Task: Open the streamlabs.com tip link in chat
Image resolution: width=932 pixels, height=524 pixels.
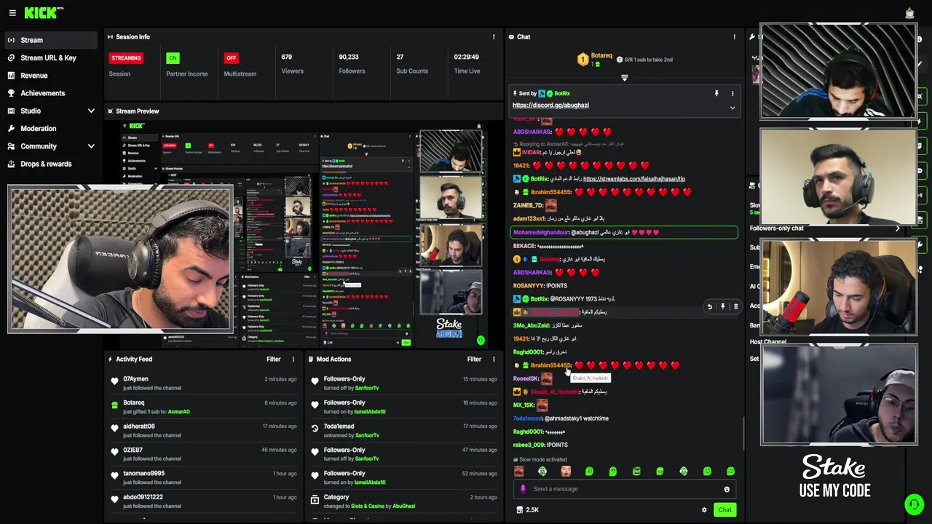Action: 634,179
